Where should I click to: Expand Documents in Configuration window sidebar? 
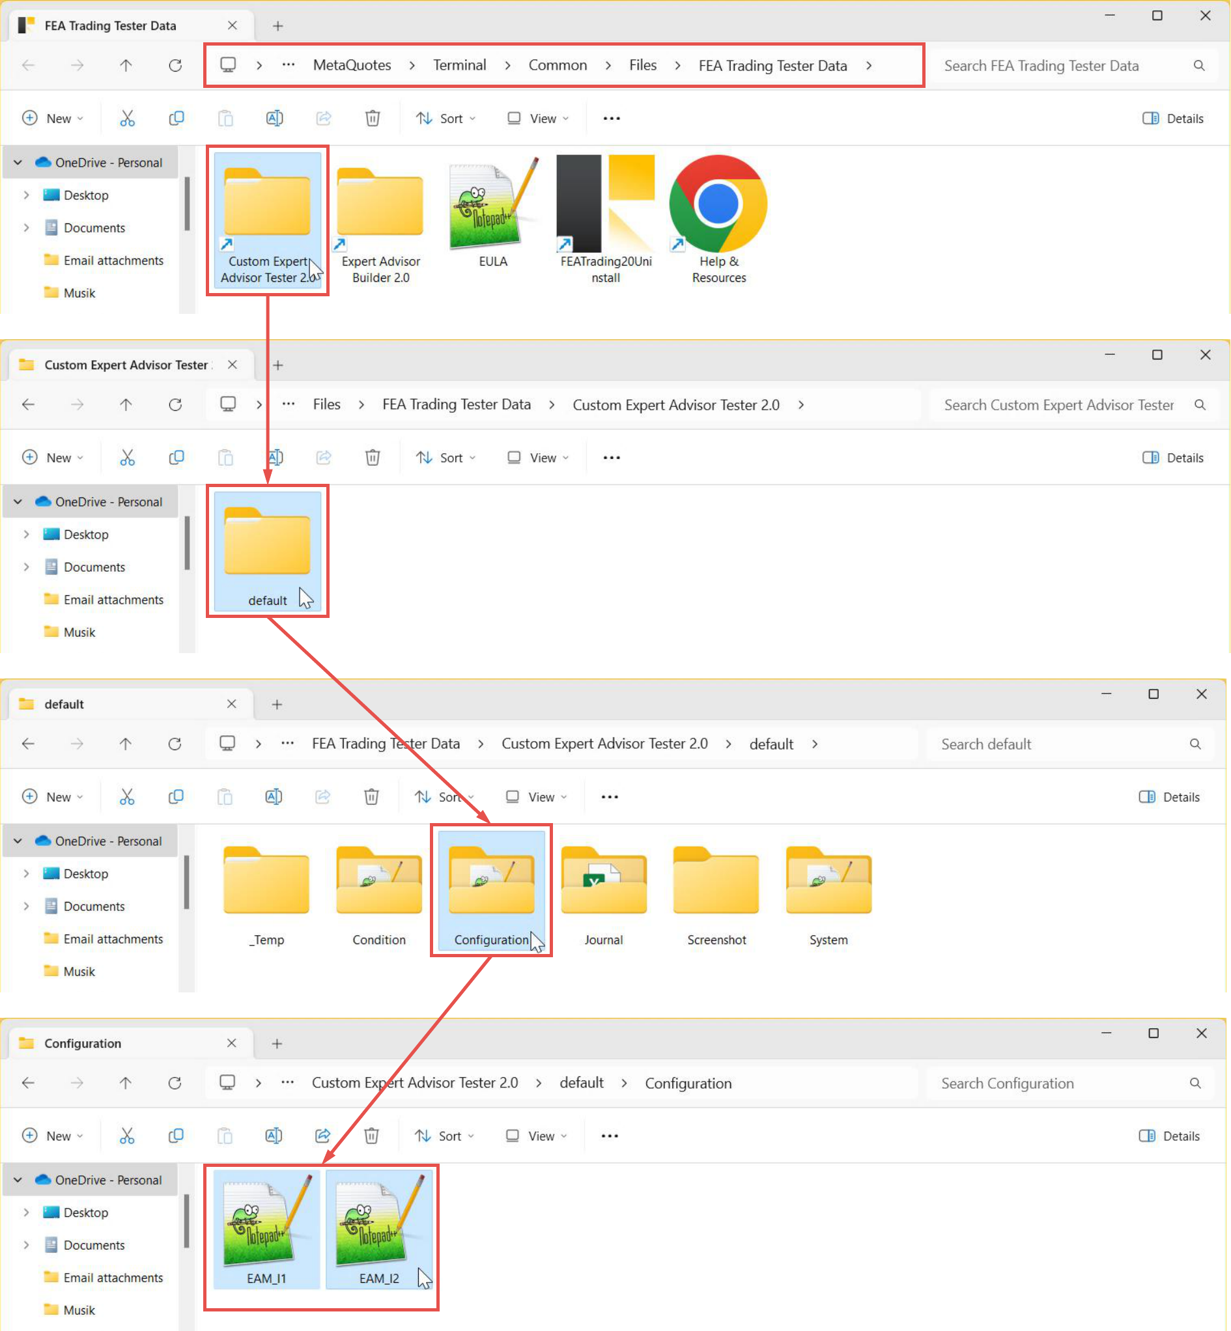point(26,1245)
